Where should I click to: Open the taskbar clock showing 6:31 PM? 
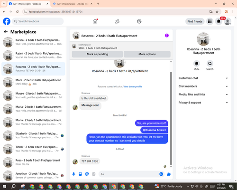[221, 186]
